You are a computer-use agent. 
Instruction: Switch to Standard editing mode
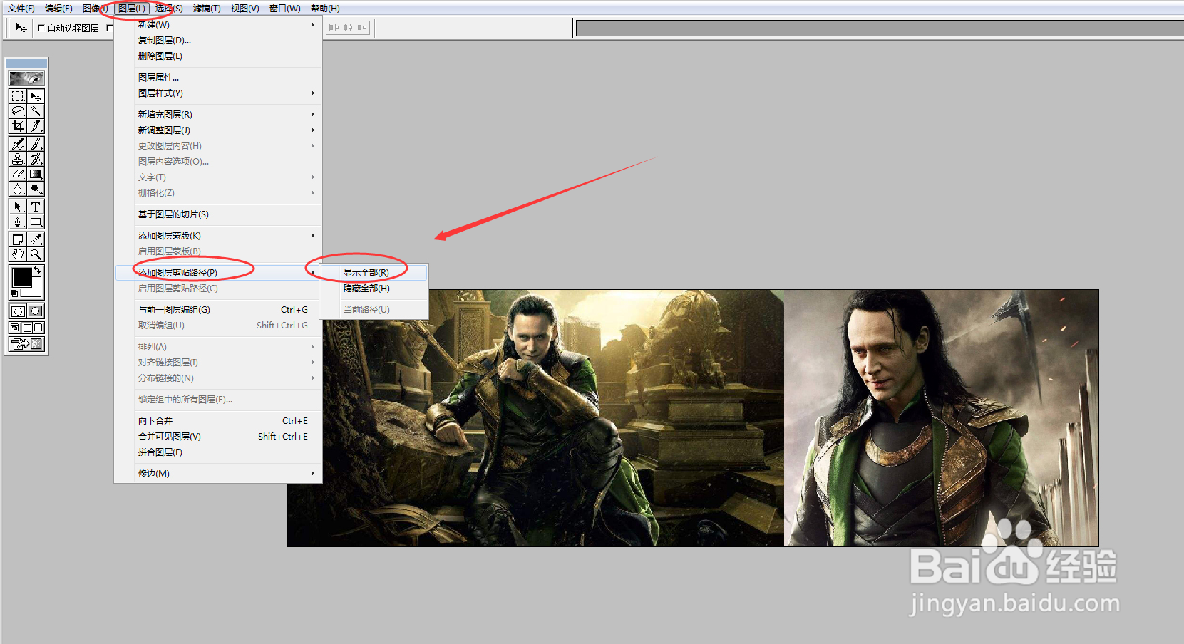18,311
